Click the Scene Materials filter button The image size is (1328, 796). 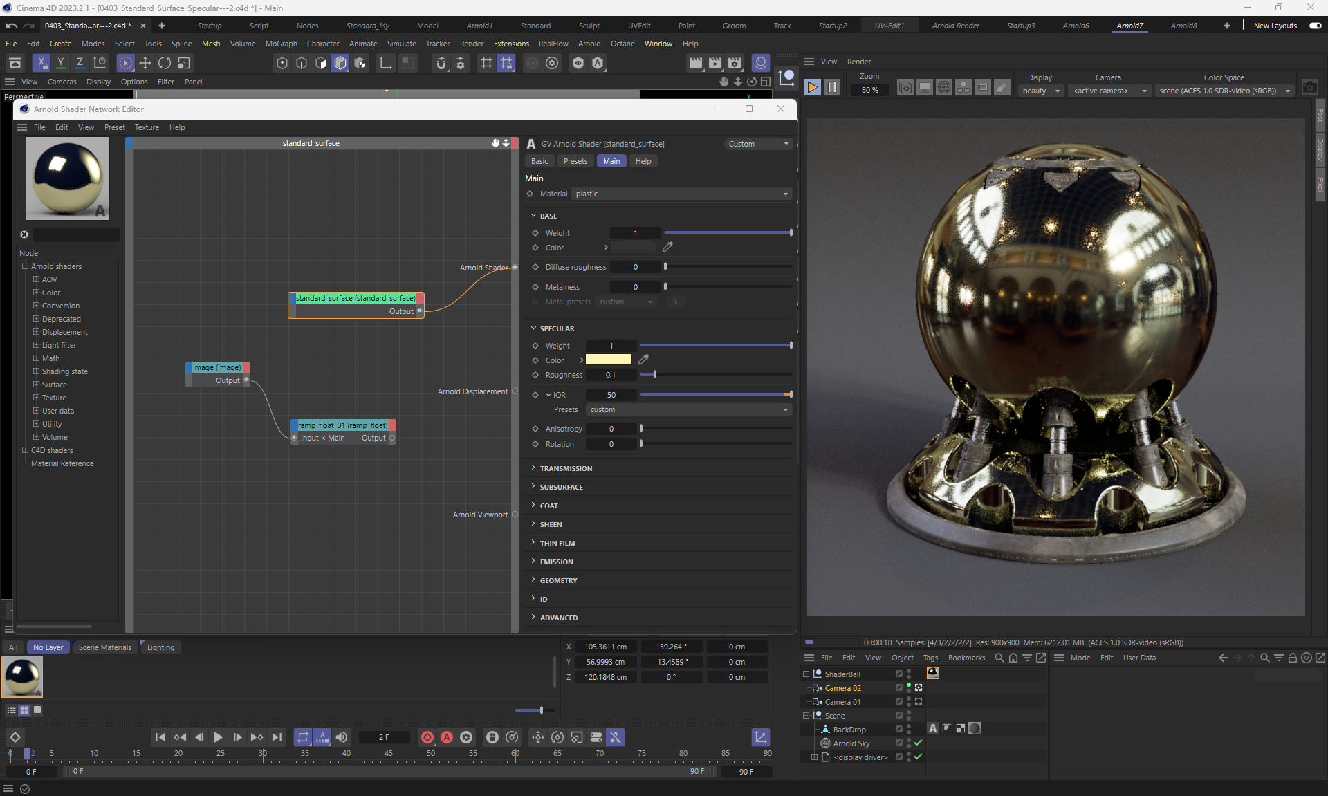[x=104, y=647]
